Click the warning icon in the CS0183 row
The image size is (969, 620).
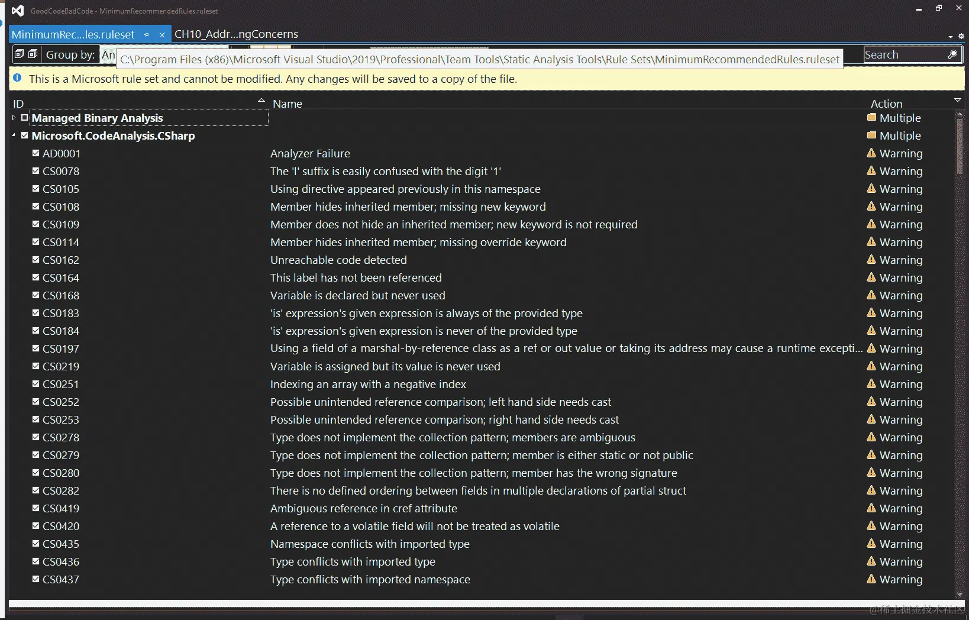tap(871, 312)
